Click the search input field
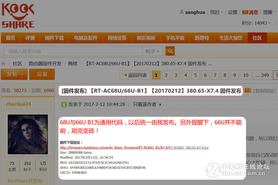Viewport: 278px width, 185px height. click(x=73, y=51)
